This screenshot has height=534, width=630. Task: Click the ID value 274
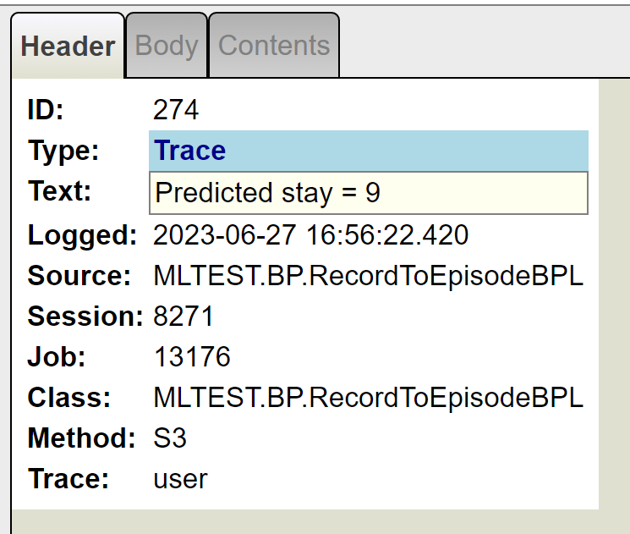(176, 110)
